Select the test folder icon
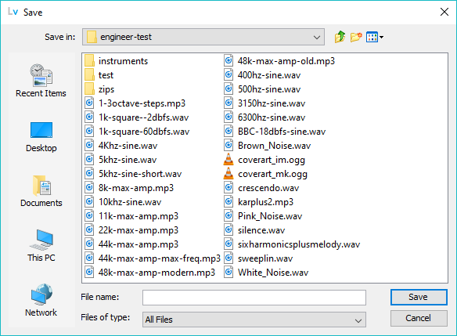 tap(89, 75)
